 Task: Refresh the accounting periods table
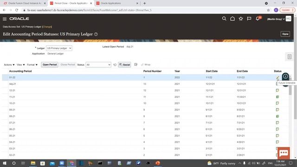[115, 65]
